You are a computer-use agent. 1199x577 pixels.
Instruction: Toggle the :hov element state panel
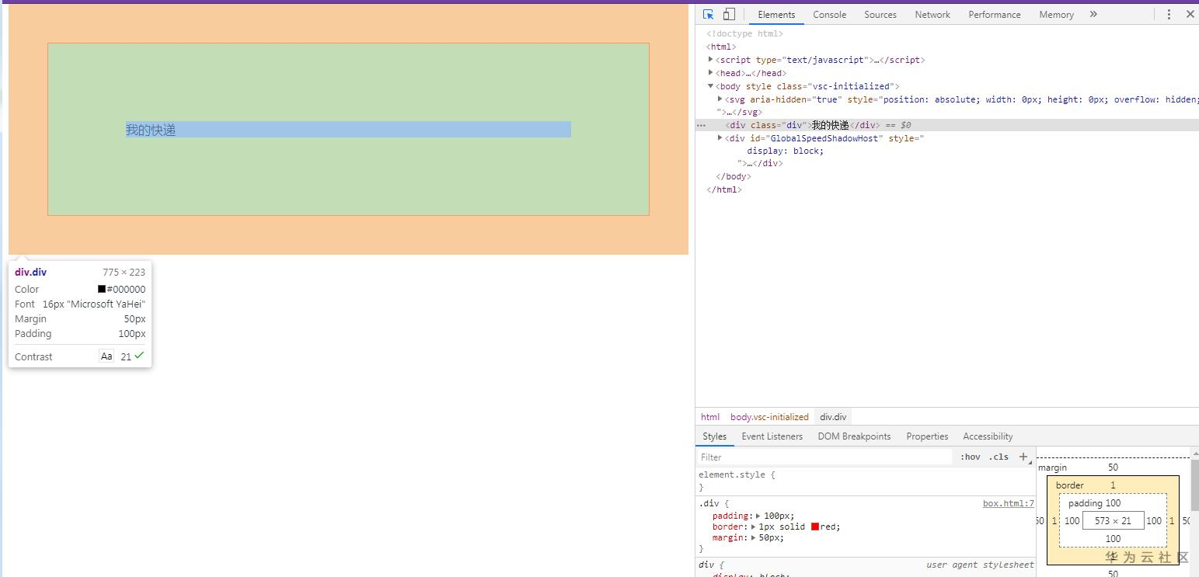pyautogui.click(x=971, y=457)
